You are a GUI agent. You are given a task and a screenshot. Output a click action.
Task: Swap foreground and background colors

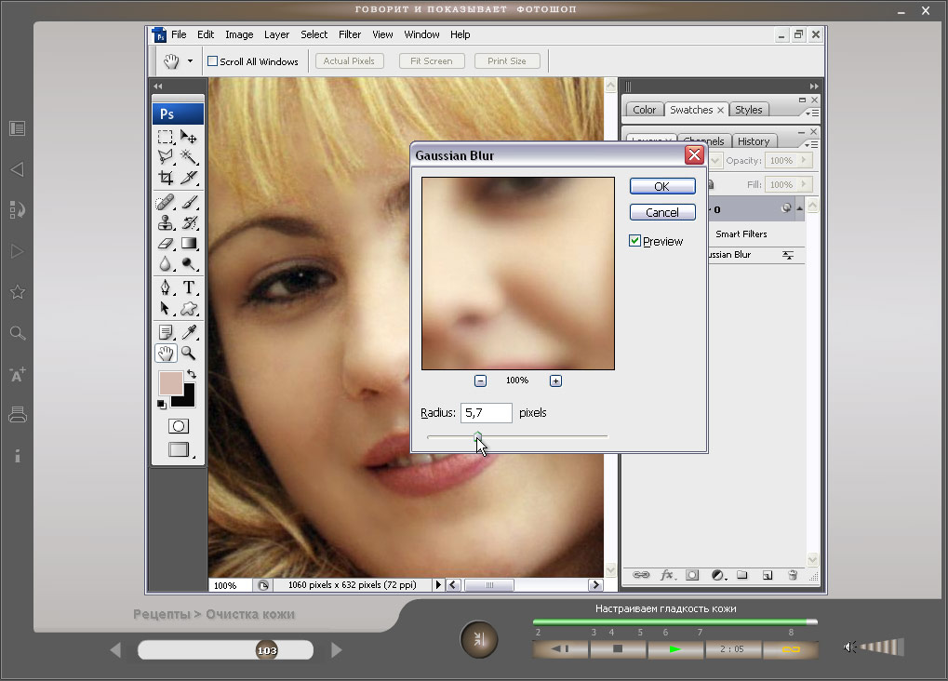(x=191, y=374)
